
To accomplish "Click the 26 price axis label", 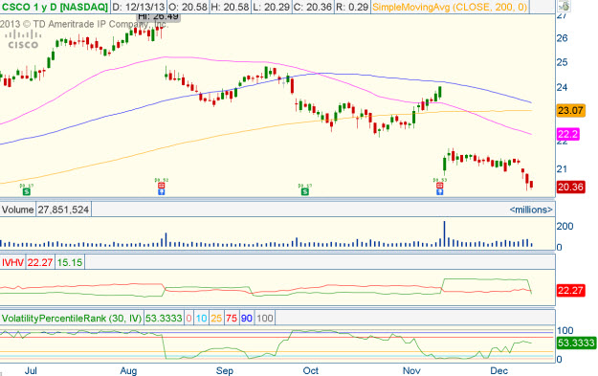I will pos(563,38).
